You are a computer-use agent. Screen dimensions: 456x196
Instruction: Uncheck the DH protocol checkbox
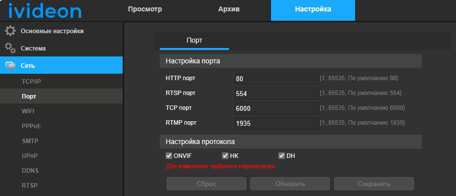tap(281, 155)
